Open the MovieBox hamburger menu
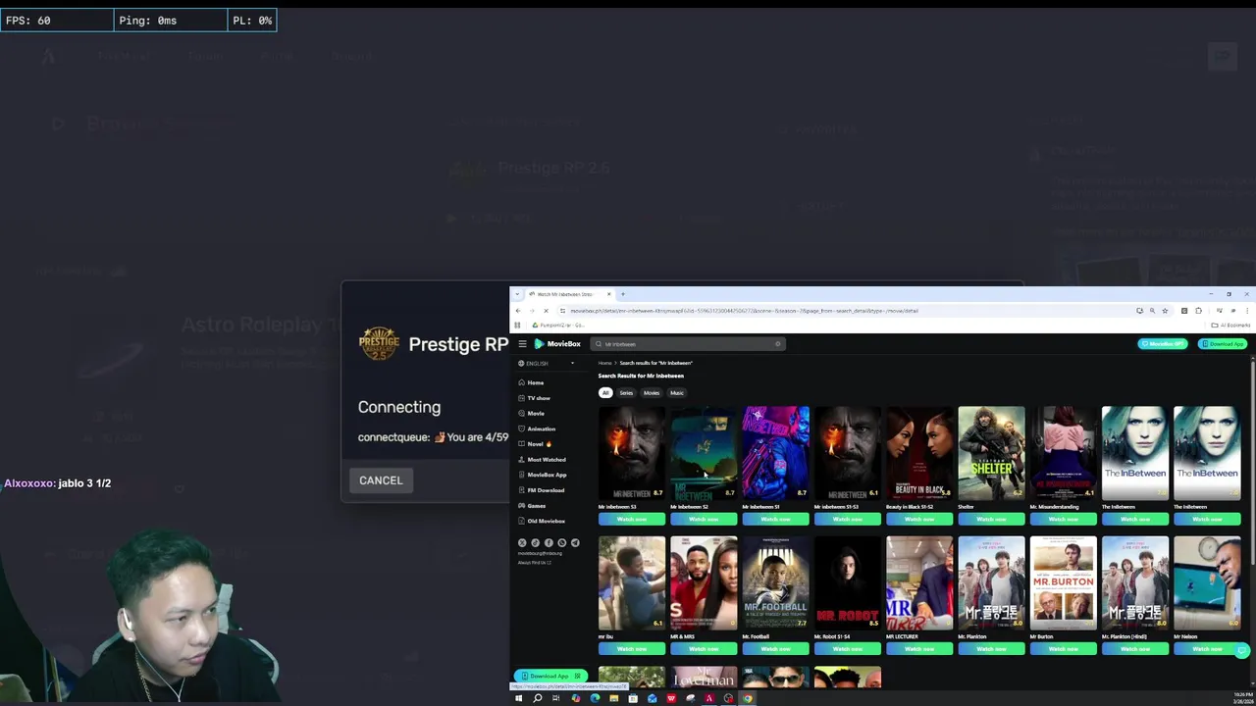1256x706 pixels. pos(522,344)
